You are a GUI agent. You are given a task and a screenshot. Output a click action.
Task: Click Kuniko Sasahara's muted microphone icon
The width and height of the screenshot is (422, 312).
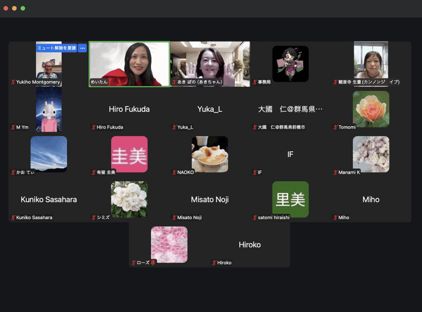point(13,218)
